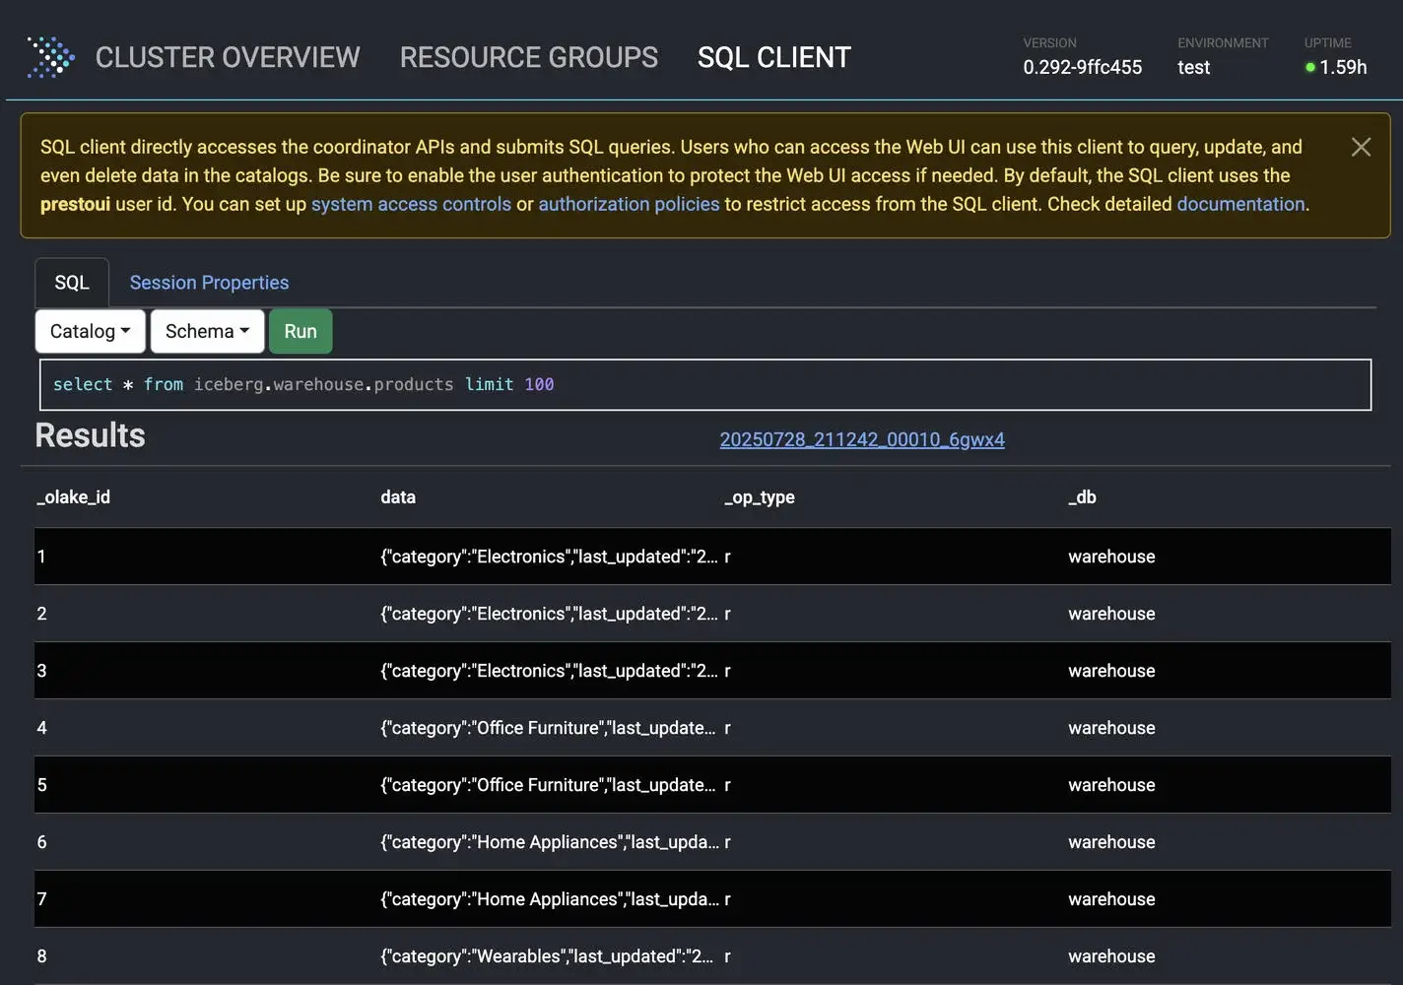
Task: Select the SQL Client navigation item
Action: tap(773, 57)
